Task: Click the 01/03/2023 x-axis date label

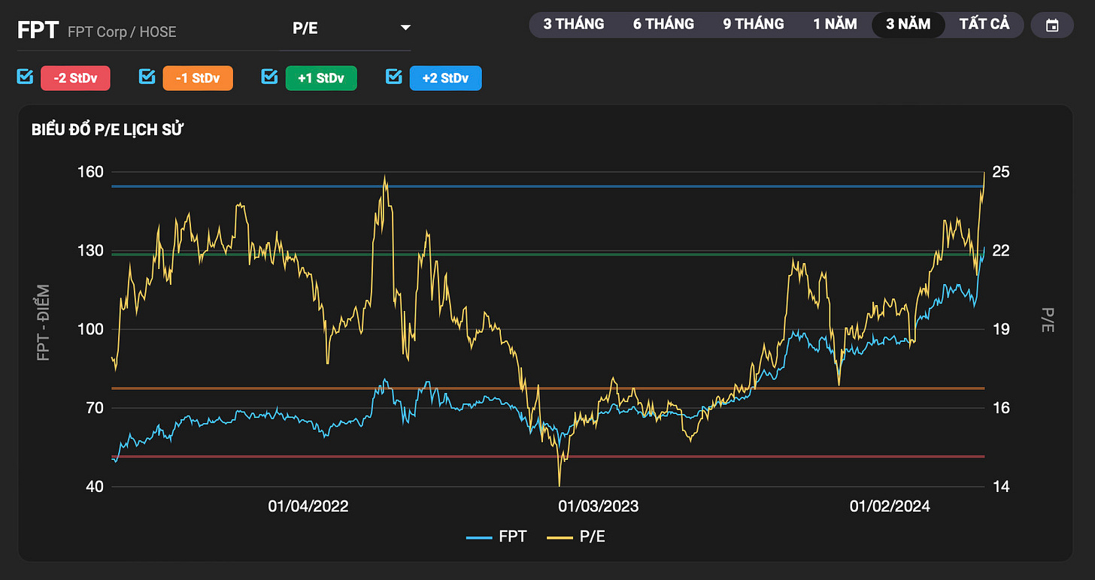Action: (599, 506)
